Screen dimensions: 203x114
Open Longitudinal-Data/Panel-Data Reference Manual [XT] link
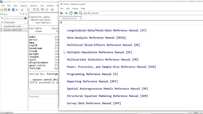tap(107, 30)
